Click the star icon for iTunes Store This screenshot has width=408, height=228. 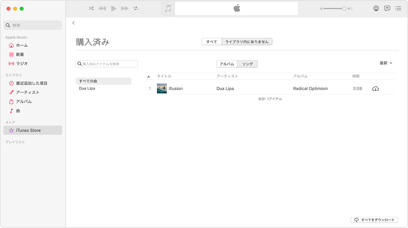[11, 130]
